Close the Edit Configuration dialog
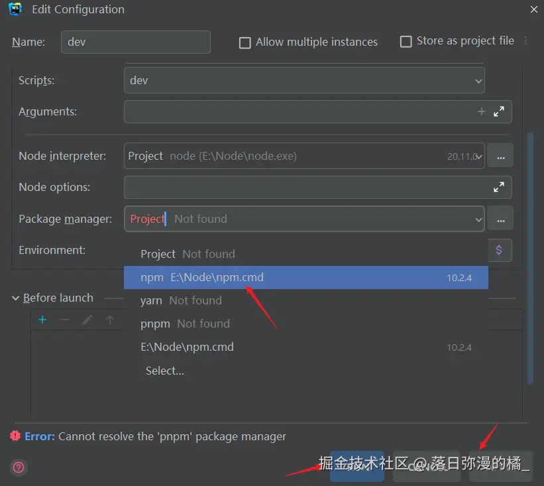Screen dimensions: 544x486 click(533, 9)
